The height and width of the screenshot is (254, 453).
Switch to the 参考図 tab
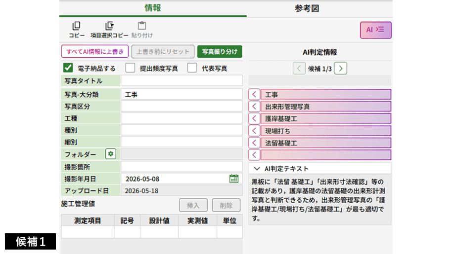point(307,8)
